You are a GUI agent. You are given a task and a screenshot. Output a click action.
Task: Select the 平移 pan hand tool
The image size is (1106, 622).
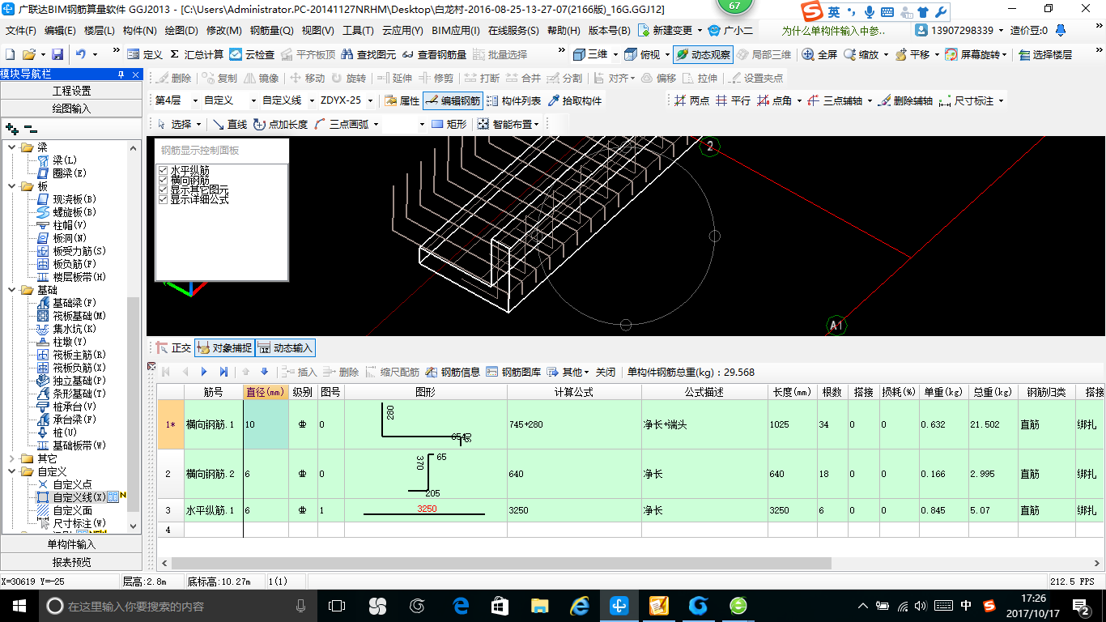[x=912, y=54]
